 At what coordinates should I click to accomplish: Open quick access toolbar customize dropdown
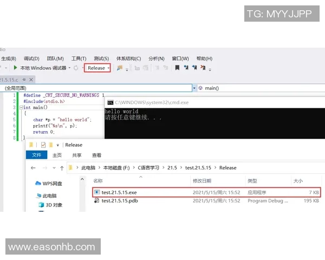pos(58,145)
